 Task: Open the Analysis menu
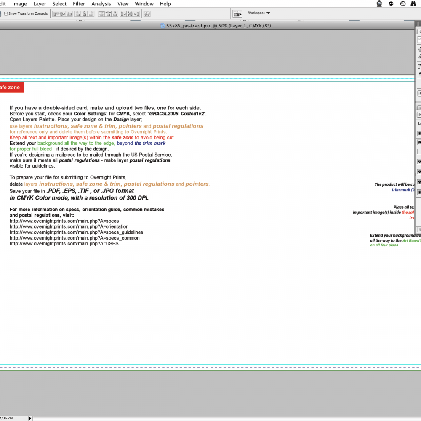click(101, 4)
